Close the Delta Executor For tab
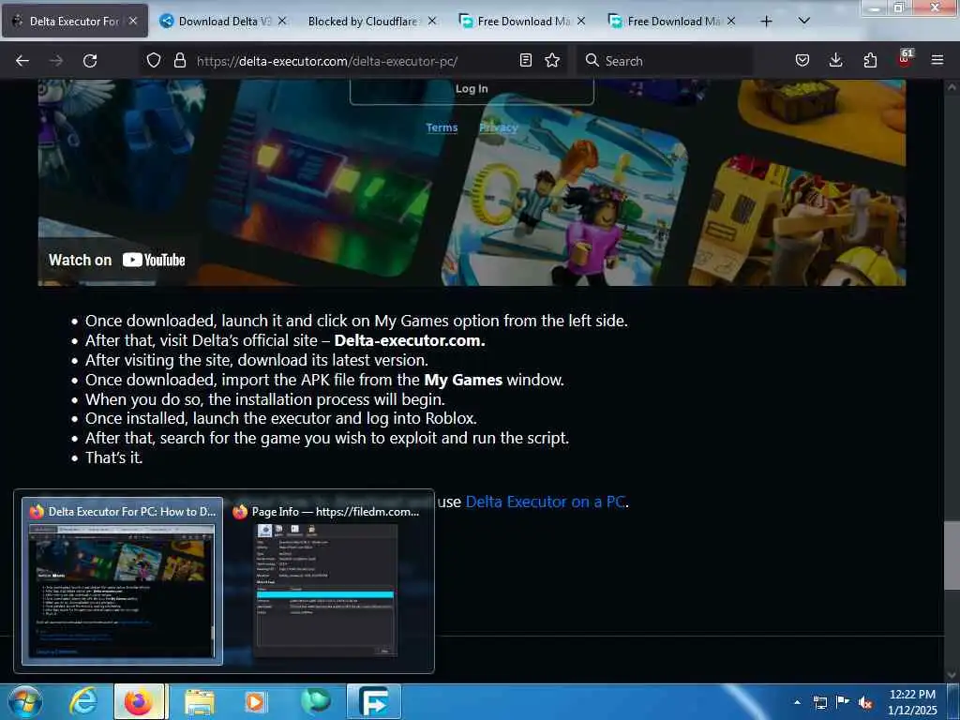Image resolution: width=960 pixels, height=720 pixels. pos(133,21)
